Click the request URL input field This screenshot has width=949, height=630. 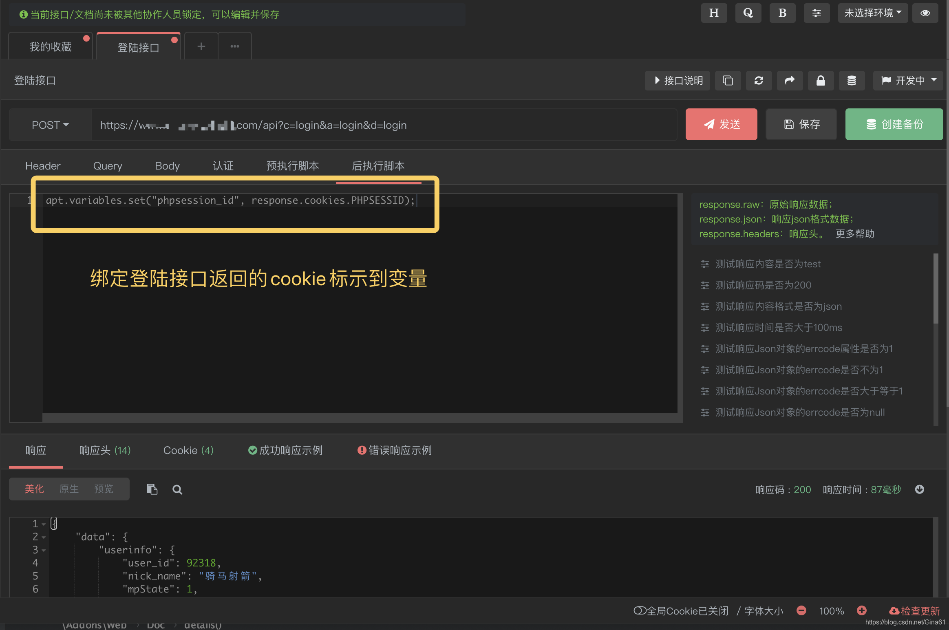(384, 125)
